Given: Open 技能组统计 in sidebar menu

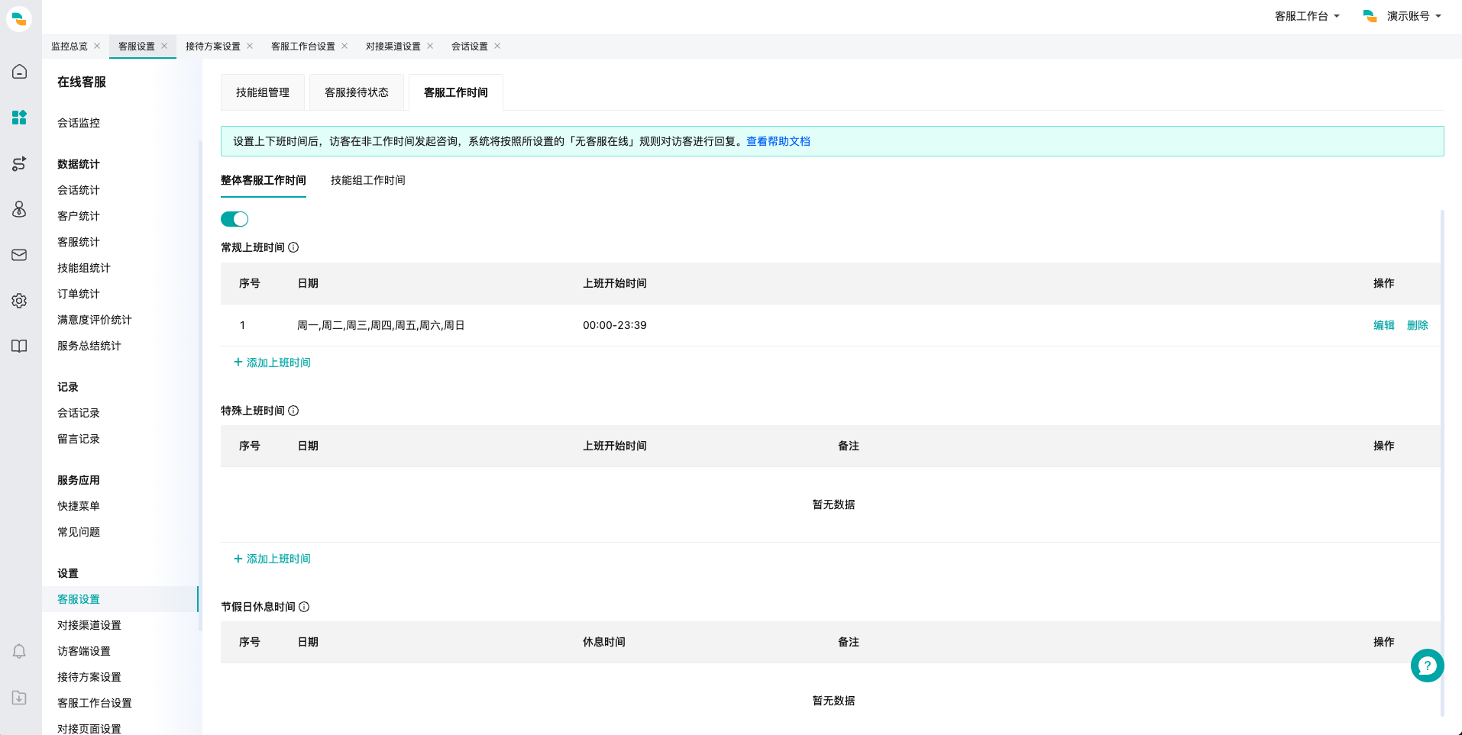Looking at the screenshot, I should [x=84, y=268].
